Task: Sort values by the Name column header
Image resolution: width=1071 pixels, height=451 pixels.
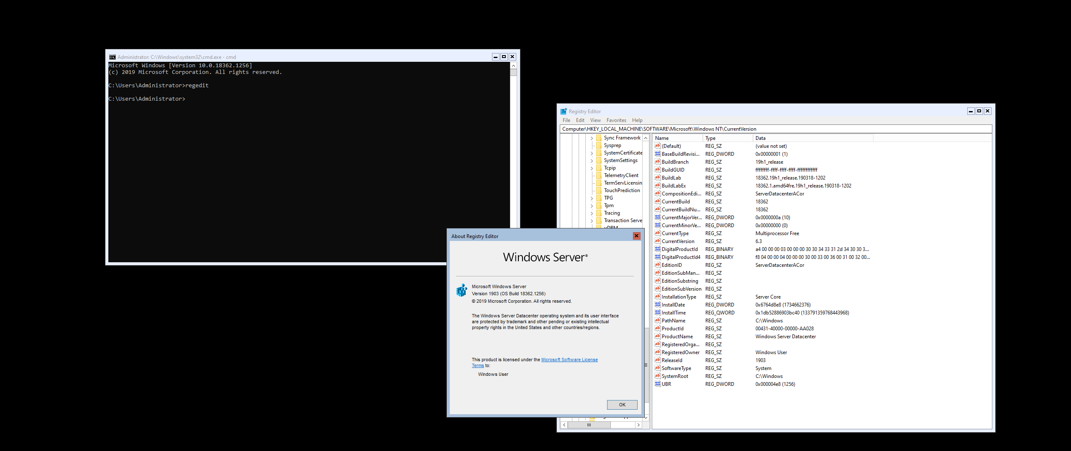Action: point(678,138)
